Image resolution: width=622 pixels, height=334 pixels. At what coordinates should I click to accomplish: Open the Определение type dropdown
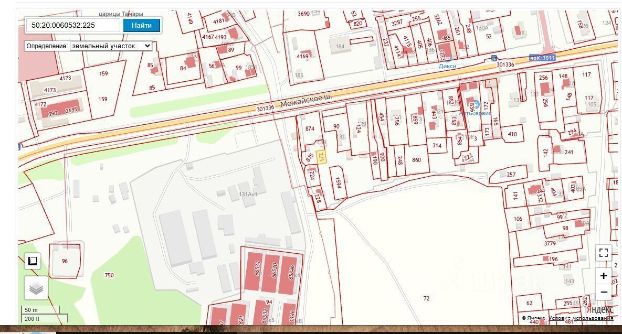pos(111,46)
